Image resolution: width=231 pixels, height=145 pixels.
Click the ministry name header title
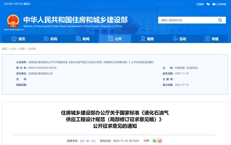point(76,20)
